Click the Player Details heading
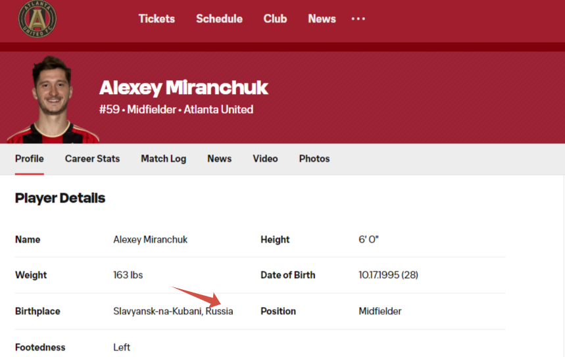This screenshot has width=565, height=357. (60, 198)
